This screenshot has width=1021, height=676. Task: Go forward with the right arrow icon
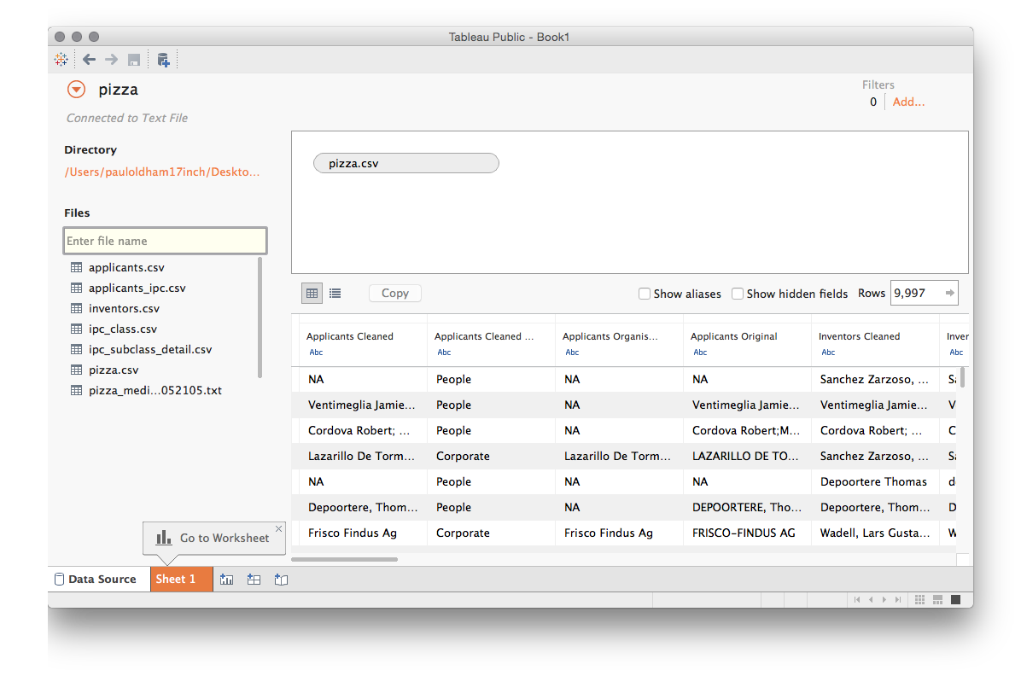click(x=111, y=60)
